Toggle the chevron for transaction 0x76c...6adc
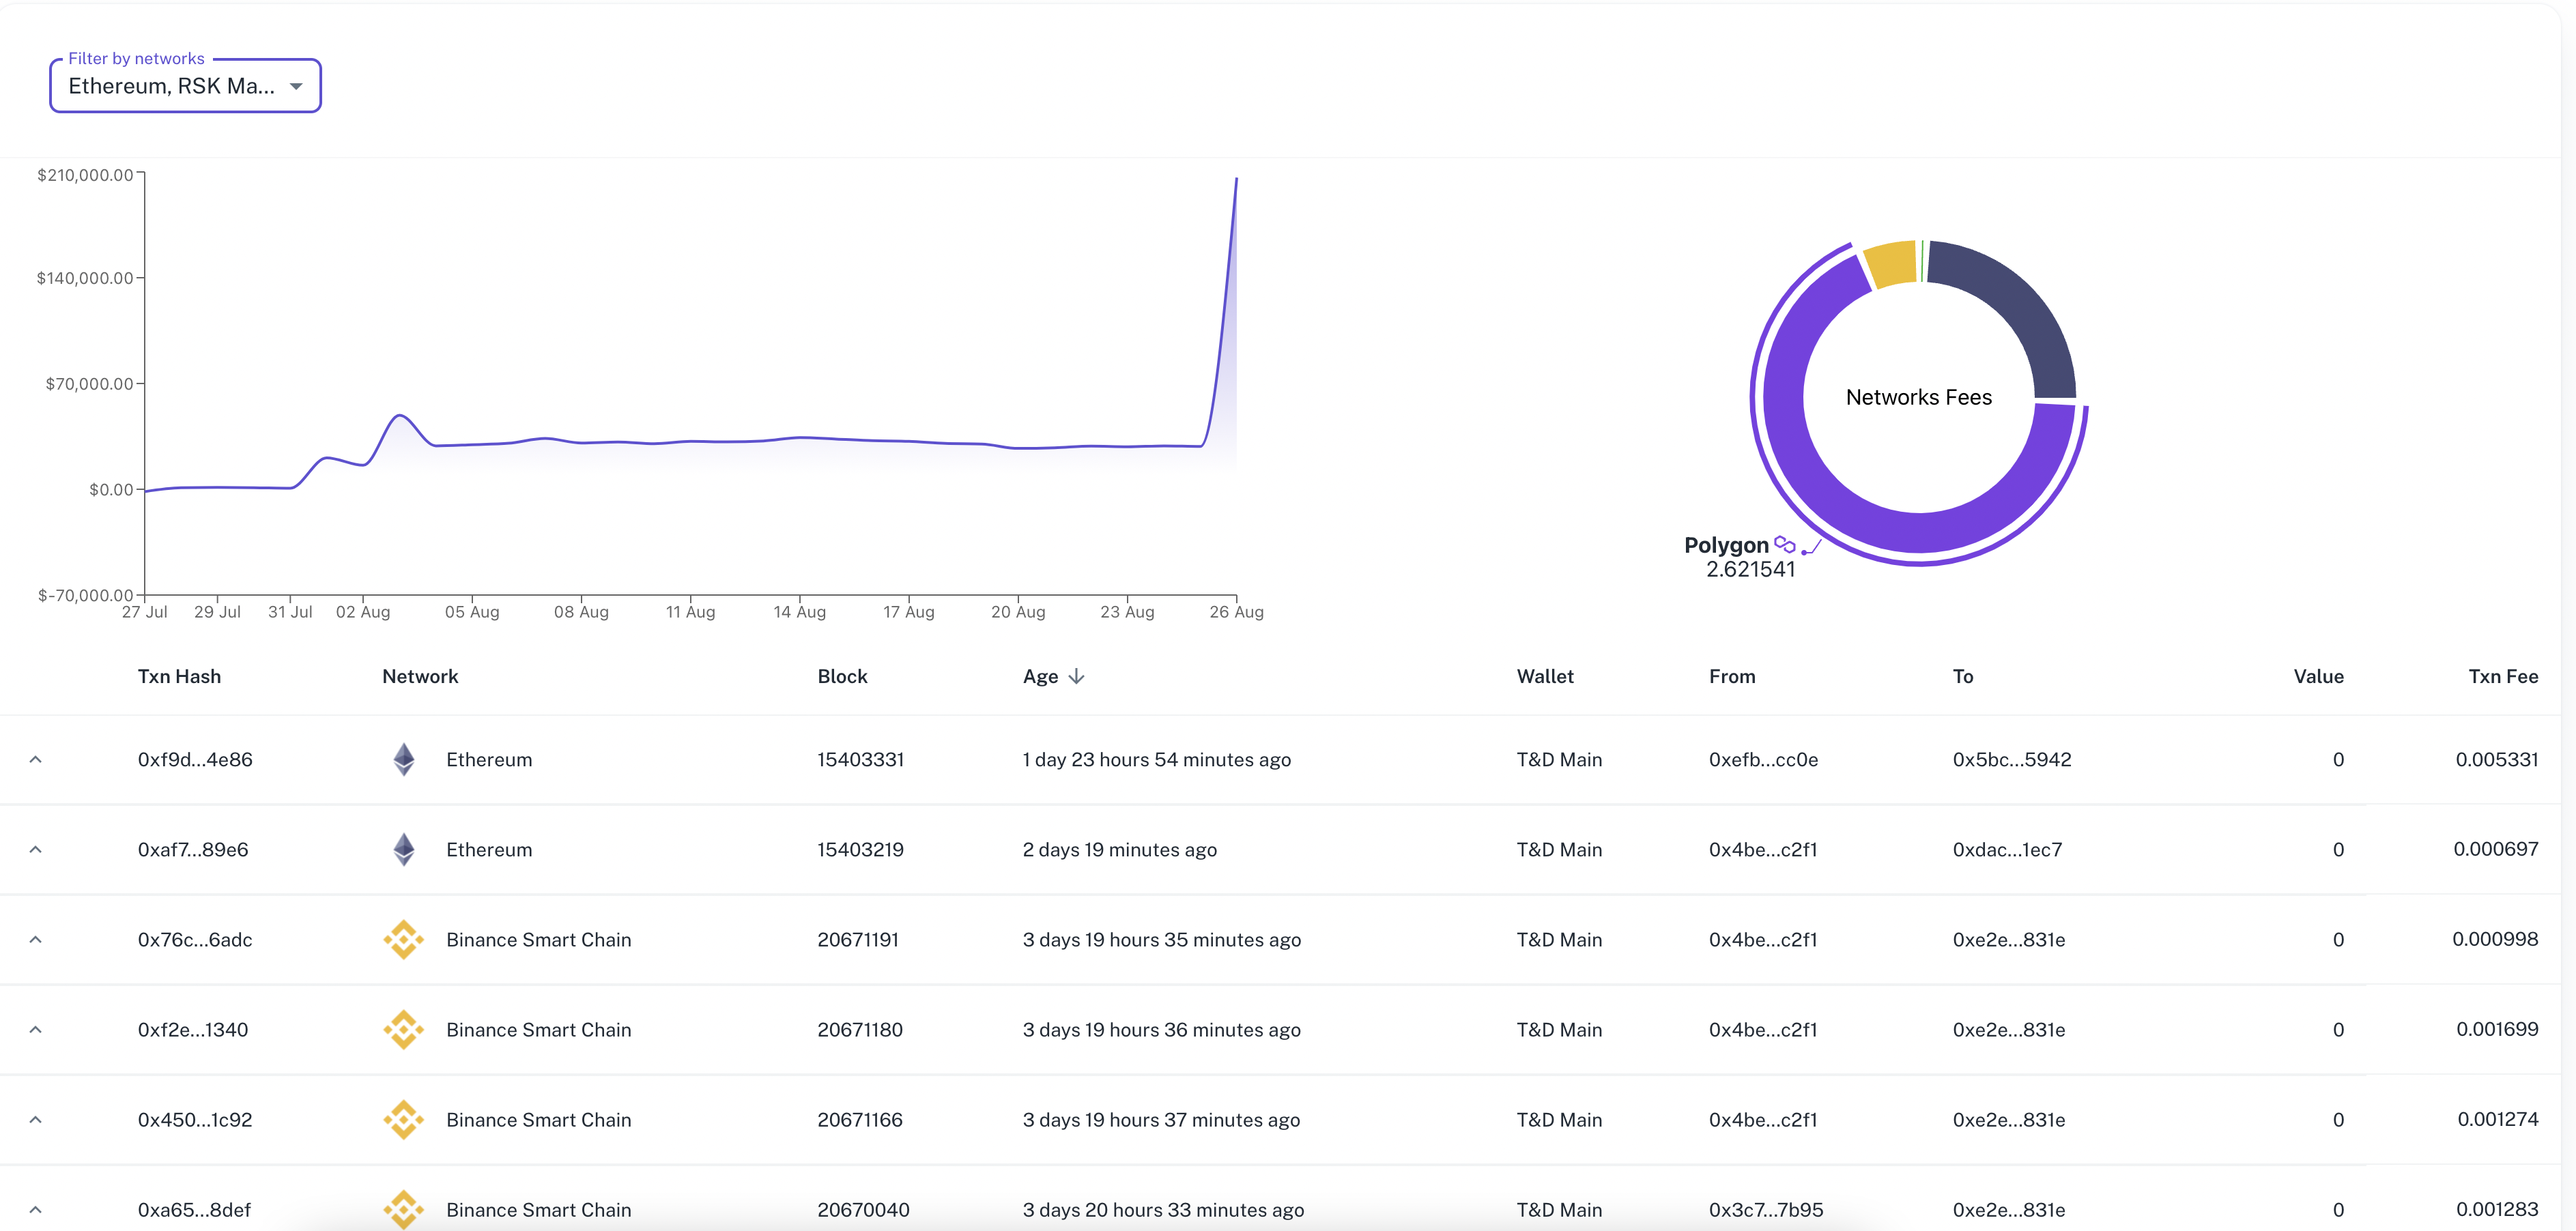The height and width of the screenshot is (1231, 2576). (36, 939)
